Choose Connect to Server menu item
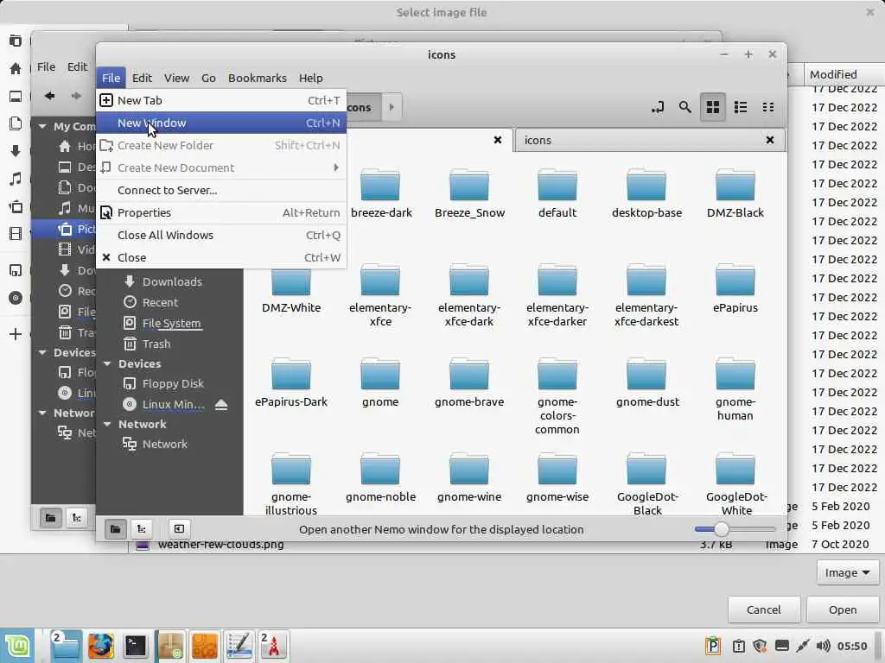885x663 pixels. click(220, 191)
